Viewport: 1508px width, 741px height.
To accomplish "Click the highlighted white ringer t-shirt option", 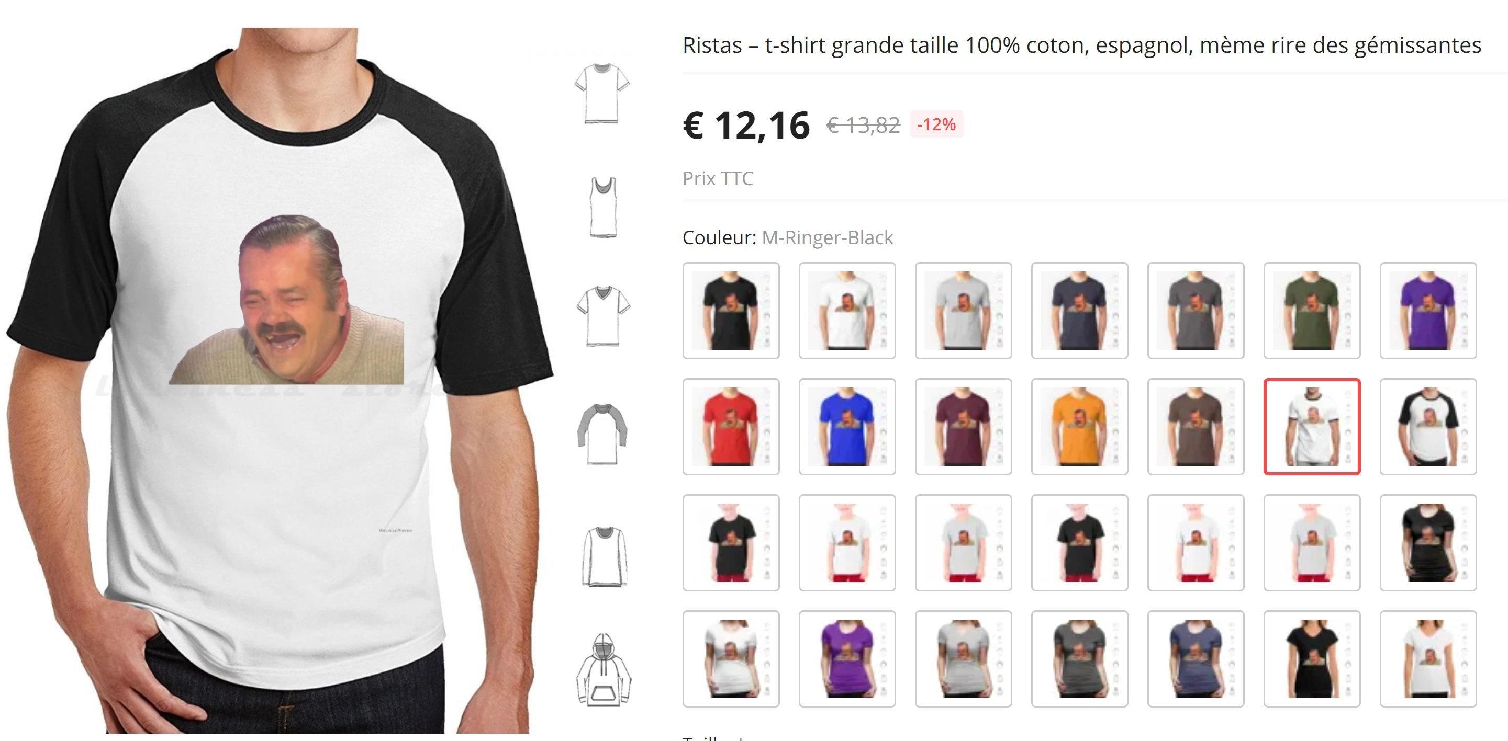I will pyautogui.click(x=1312, y=426).
